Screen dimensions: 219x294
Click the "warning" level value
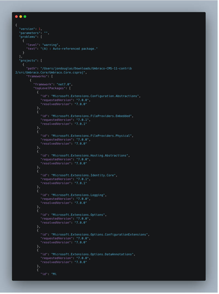point(50,45)
